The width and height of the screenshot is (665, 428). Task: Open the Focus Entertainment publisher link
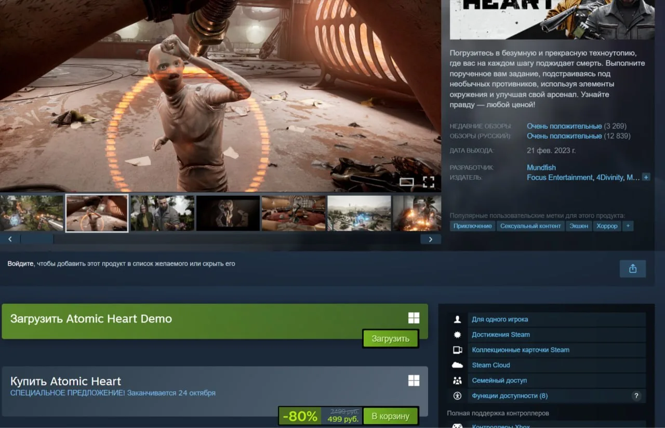tap(560, 178)
